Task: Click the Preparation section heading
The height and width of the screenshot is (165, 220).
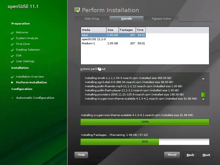Action: pyautogui.click(x=21, y=24)
